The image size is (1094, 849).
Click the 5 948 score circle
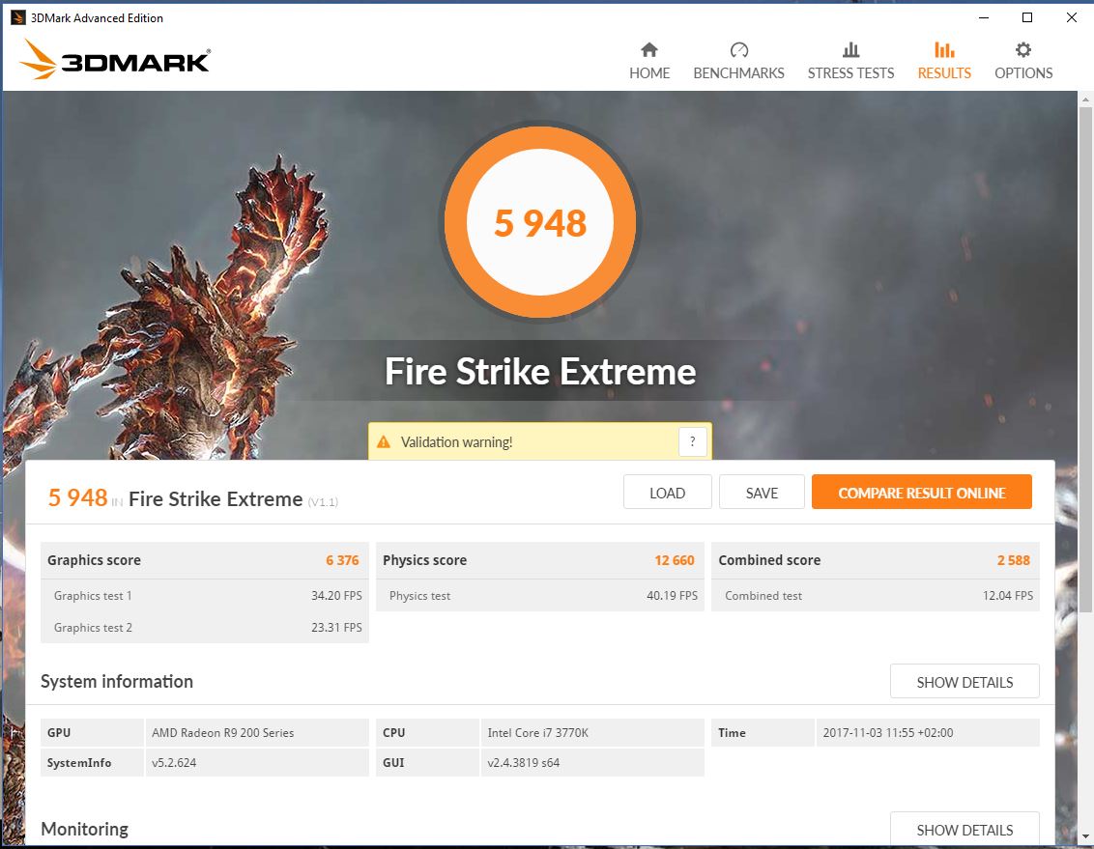click(539, 222)
